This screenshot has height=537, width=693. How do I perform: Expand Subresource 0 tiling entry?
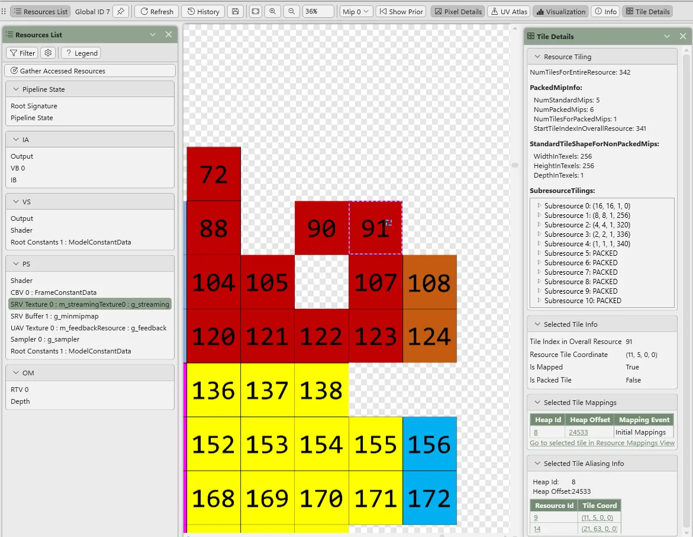pyautogui.click(x=539, y=205)
